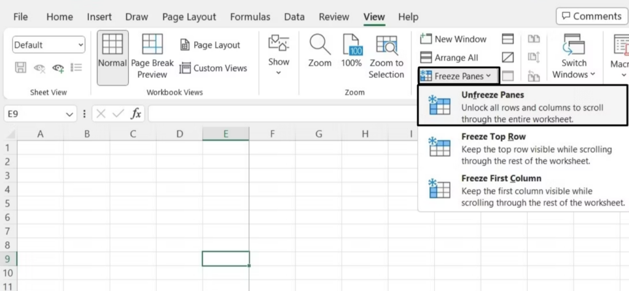Select column E header
Viewport: 629px width, 291px height.
pos(226,134)
